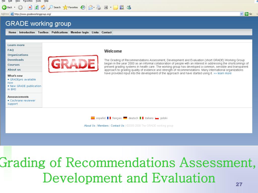Viewport: 258px width, 193px height.
Task: Open the Contact nav tab
Action: coord(107,32)
